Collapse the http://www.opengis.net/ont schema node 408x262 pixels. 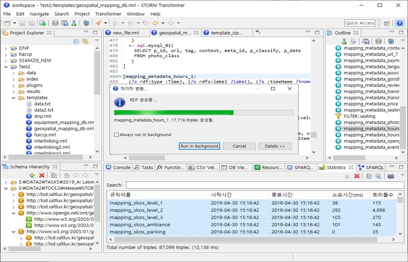[14, 213]
